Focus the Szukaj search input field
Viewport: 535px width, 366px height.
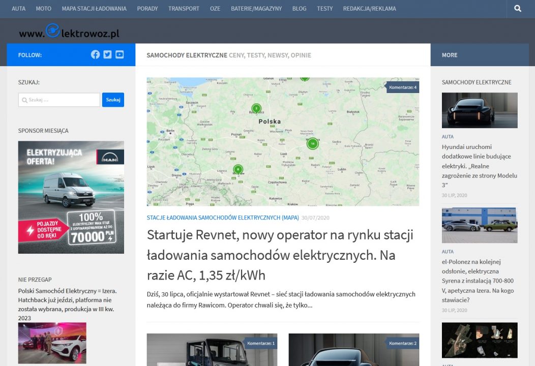coord(59,100)
